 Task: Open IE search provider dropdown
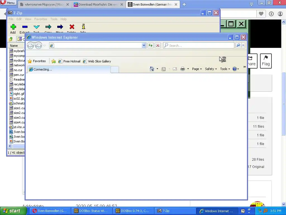tap(243, 45)
